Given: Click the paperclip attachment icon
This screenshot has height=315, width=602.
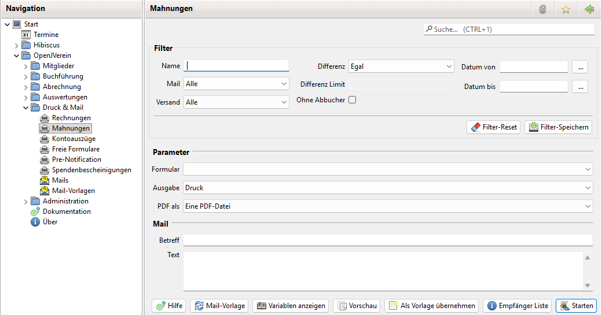Looking at the screenshot, I should tap(542, 9).
